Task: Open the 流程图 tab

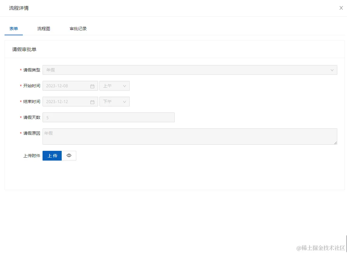Action: [x=43, y=29]
